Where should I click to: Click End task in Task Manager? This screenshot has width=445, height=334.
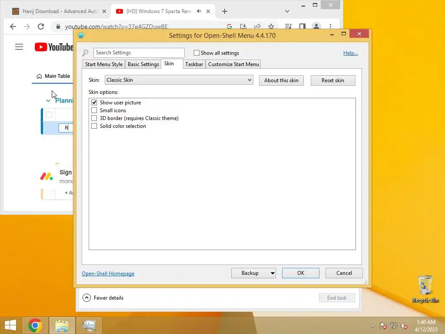(337, 297)
